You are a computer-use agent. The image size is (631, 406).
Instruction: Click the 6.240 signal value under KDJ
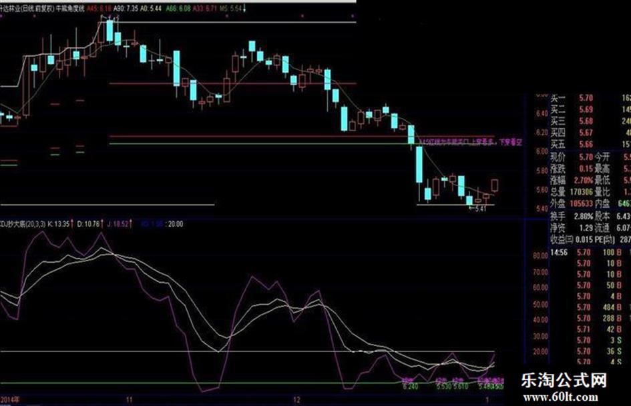(x=411, y=386)
